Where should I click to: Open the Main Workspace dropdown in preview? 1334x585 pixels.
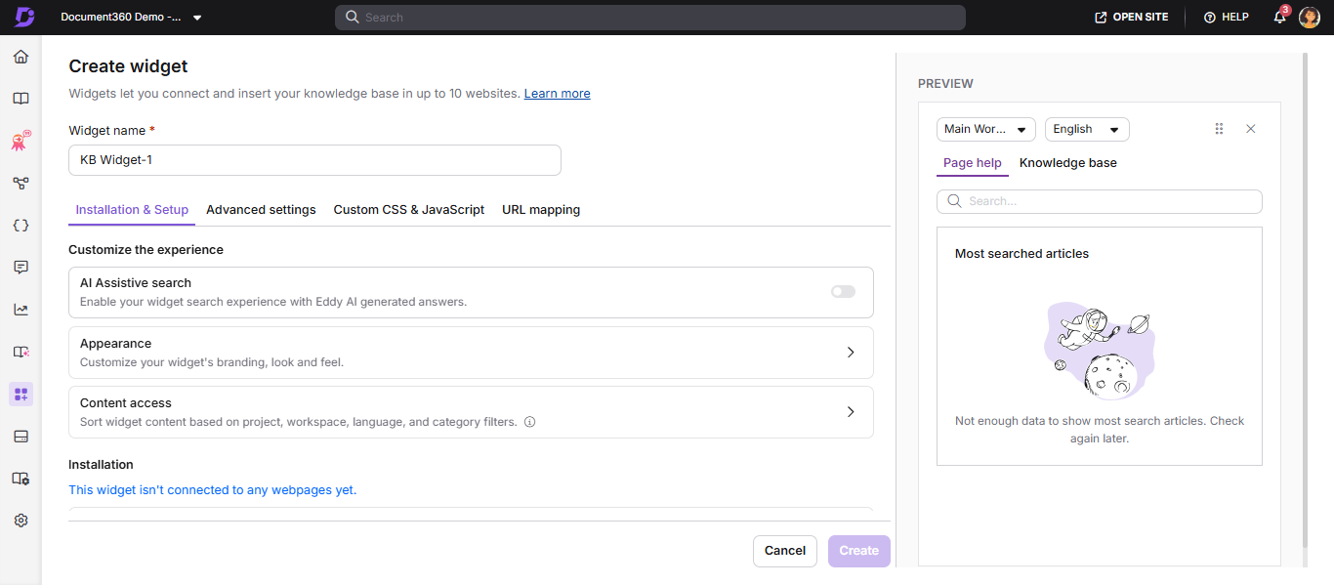pos(986,129)
